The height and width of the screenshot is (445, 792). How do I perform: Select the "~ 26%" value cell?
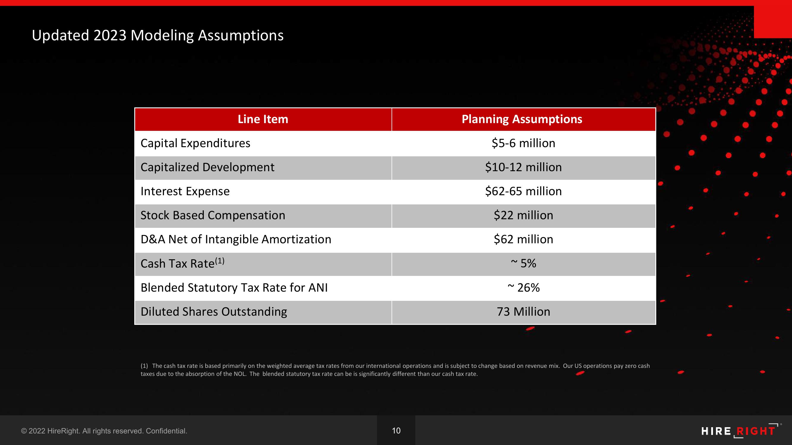point(523,288)
